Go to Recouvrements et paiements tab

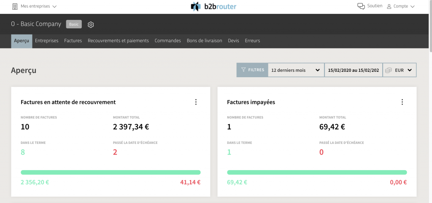point(118,41)
